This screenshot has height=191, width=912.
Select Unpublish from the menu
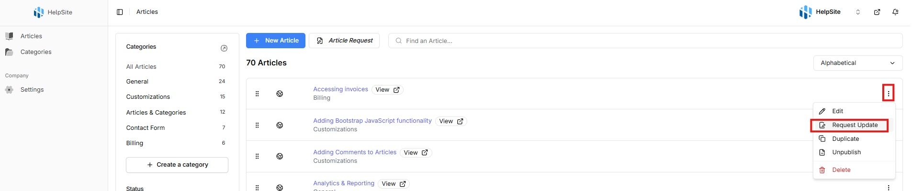[846, 152]
